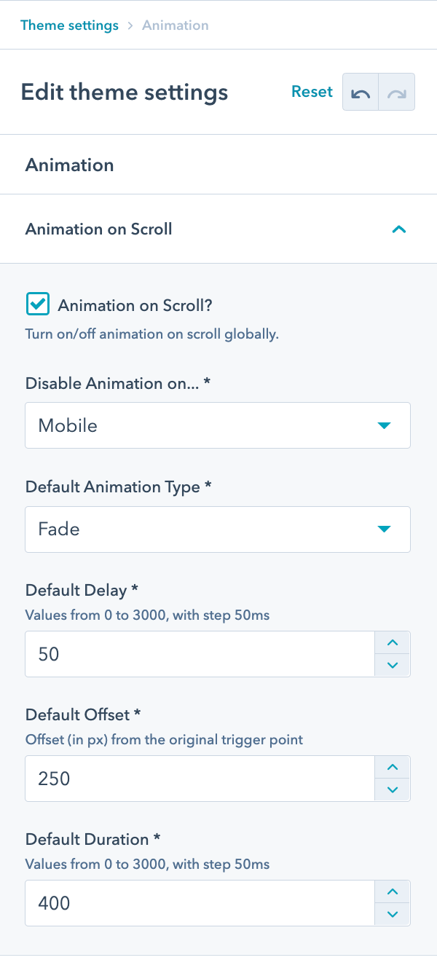Collapse the Animation on Scroll section
The width and height of the screenshot is (437, 957).
399,229
